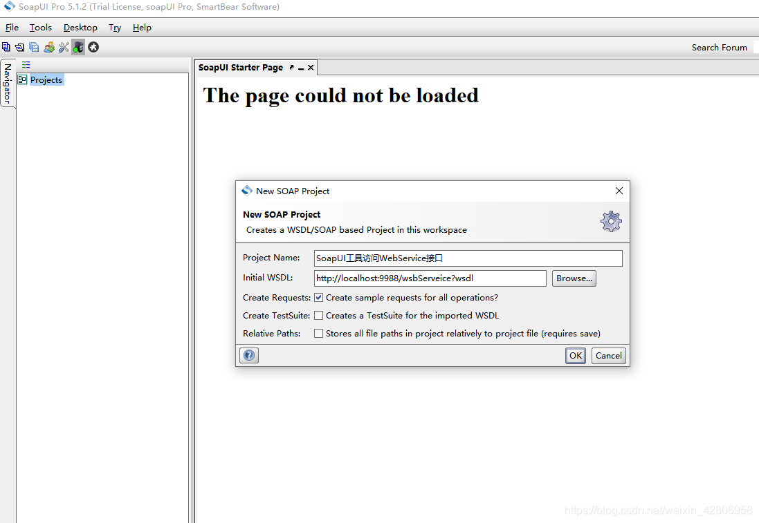
Task: Uncheck Create sample requests for all operations
Action: pos(318,297)
